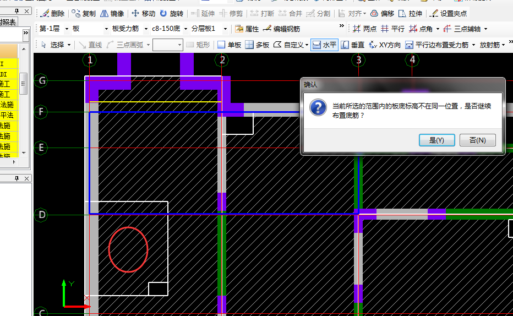The image size is (513, 316).
Task: Click the red circle in the drawing
Action: [128, 249]
